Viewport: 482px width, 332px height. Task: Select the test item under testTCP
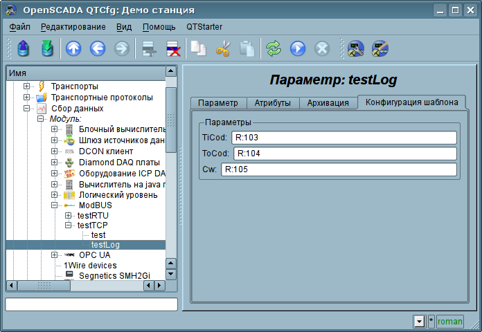tap(98, 235)
